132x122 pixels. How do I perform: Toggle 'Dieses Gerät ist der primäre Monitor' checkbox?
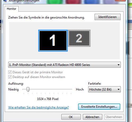[10, 72]
